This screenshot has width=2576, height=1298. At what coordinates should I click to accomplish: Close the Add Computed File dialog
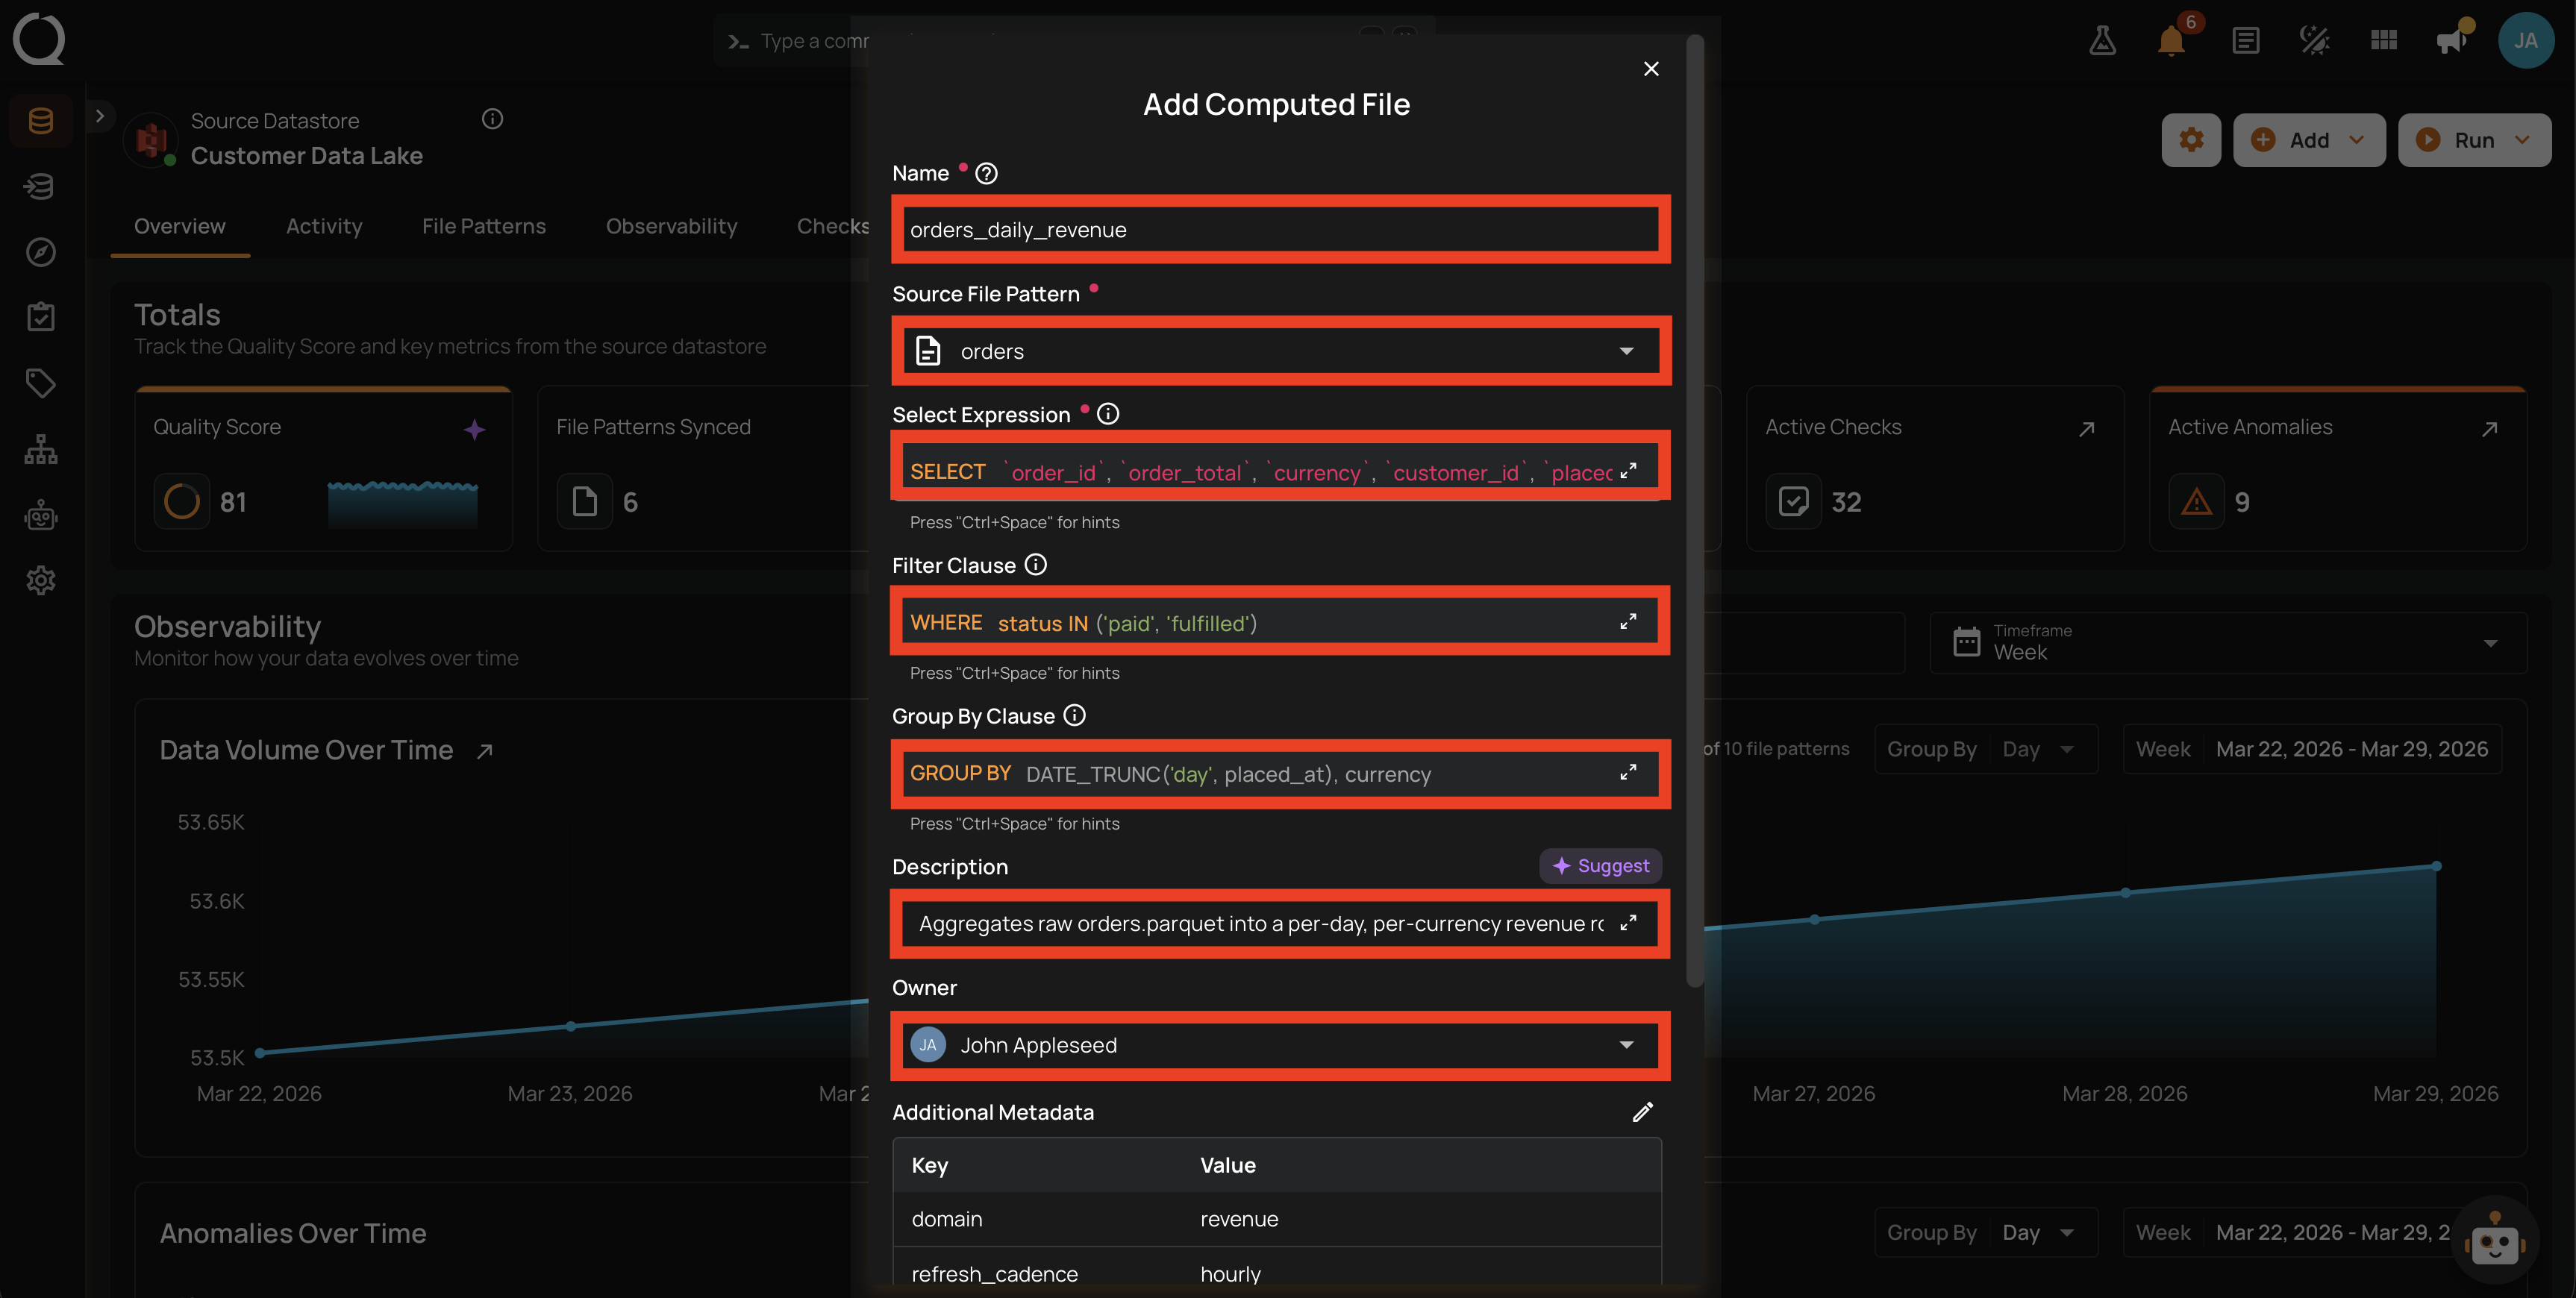[x=1651, y=69]
